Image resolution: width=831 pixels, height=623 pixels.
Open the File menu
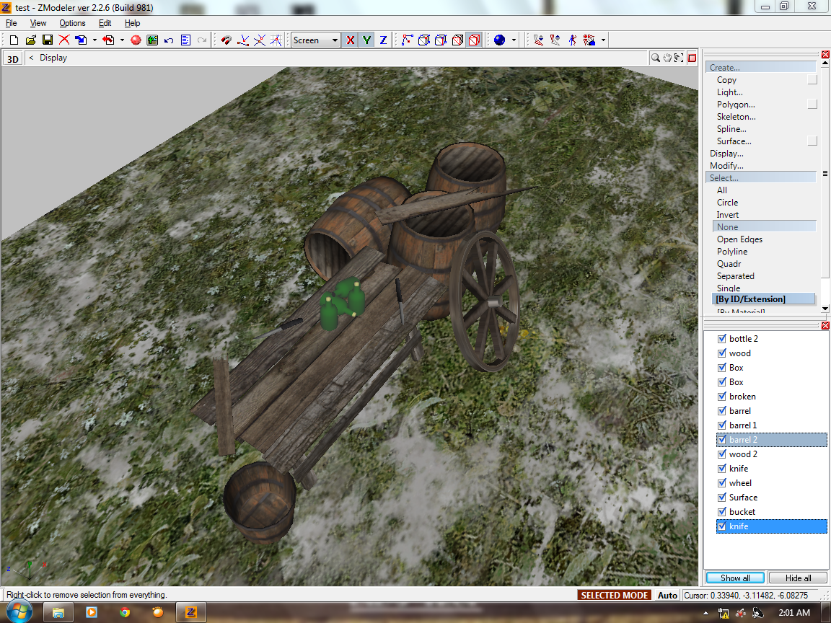pos(11,23)
